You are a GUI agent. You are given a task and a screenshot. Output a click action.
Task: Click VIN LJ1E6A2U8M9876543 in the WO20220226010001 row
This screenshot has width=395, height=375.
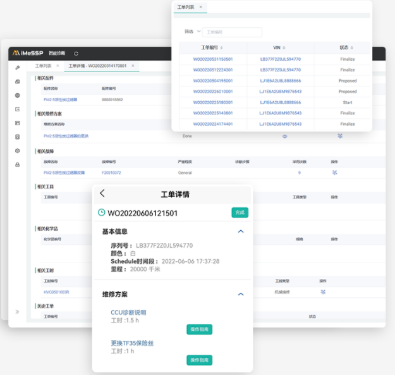click(x=281, y=92)
